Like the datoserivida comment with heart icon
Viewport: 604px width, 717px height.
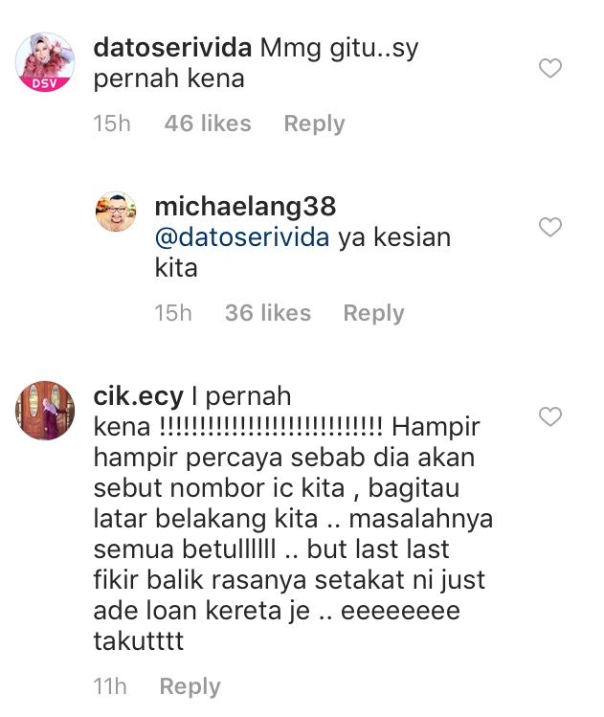tap(550, 69)
